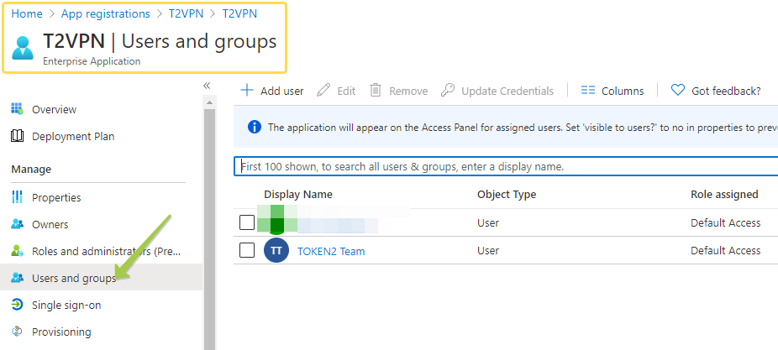
Task: Click the blue info icon in banner
Action: click(254, 127)
